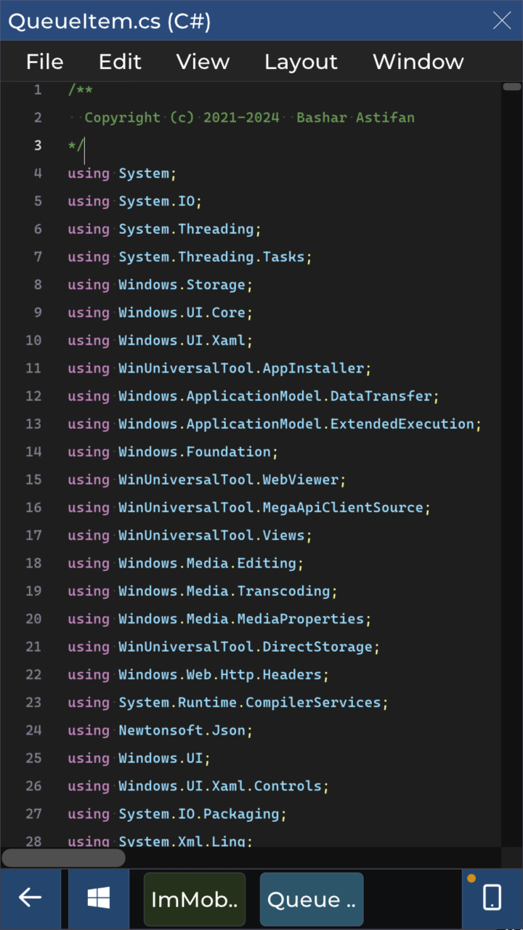This screenshot has width=523, height=930.
Task: Click the QueueItem.cs (C#) title text
Action: (110, 21)
